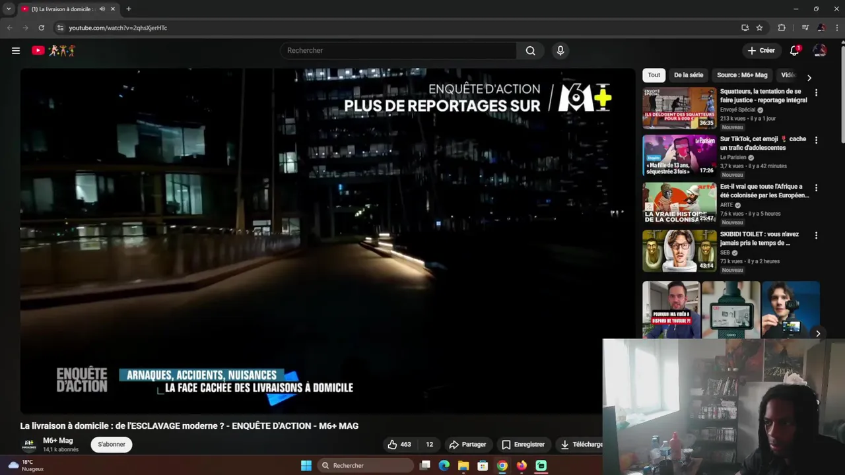Image resolution: width=845 pixels, height=475 pixels.
Task: Open three-dot menu for TikTok emoji video
Action: [816, 141]
